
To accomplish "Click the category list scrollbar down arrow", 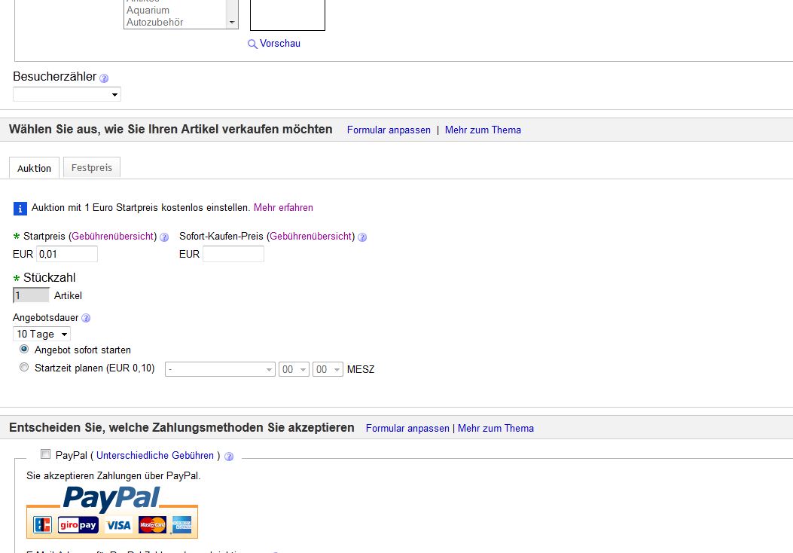I will [x=232, y=23].
